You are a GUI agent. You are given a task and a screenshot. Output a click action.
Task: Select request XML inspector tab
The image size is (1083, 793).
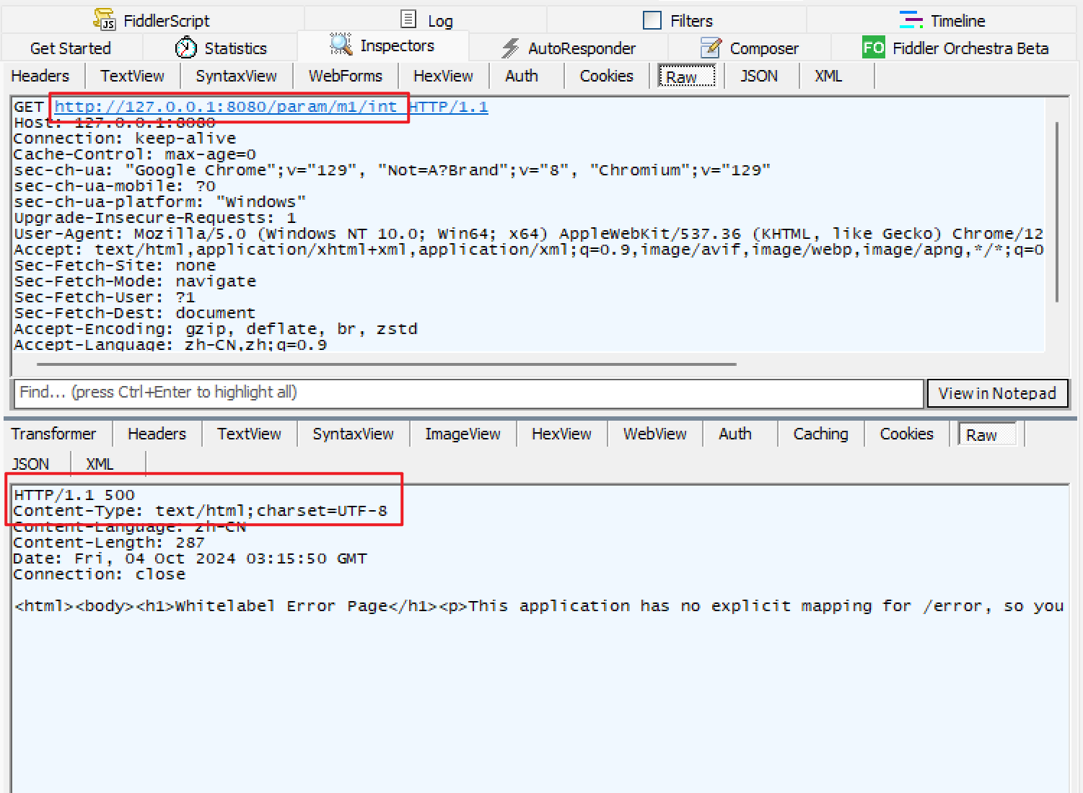click(828, 76)
